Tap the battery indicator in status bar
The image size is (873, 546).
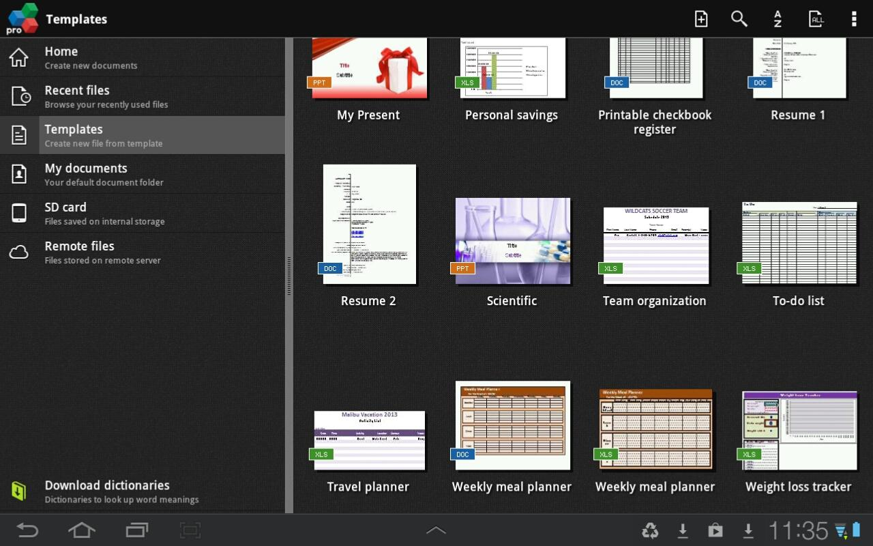click(858, 530)
